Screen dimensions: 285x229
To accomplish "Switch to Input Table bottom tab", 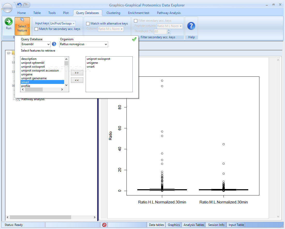I will coord(236,225).
